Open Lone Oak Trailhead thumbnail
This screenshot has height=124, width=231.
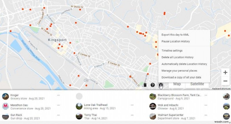coord(79,106)
